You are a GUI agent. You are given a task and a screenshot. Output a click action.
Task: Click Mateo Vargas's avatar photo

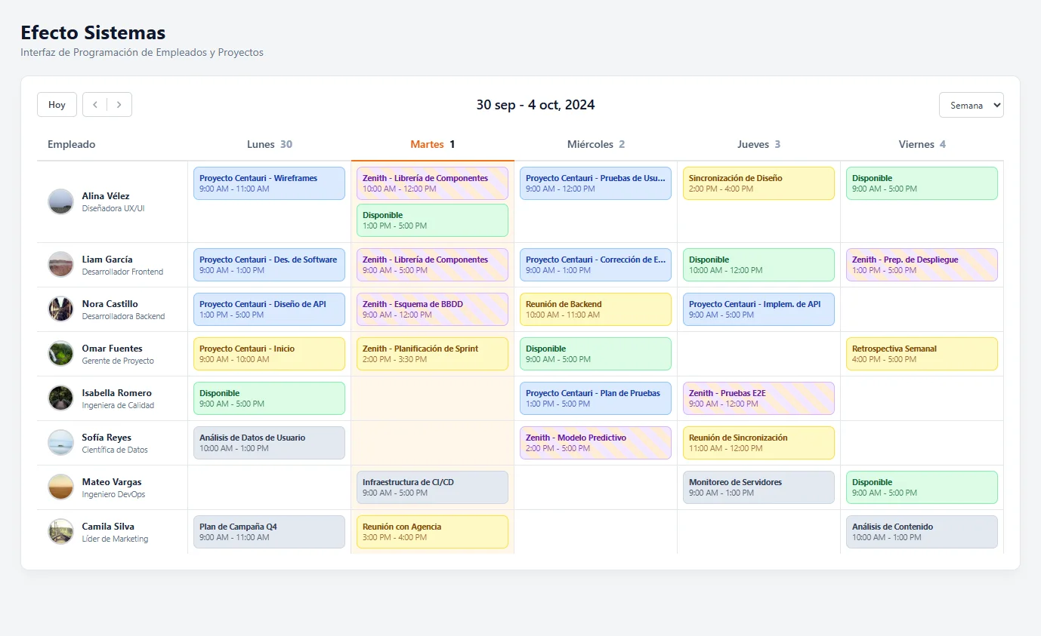tap(60, 487)
